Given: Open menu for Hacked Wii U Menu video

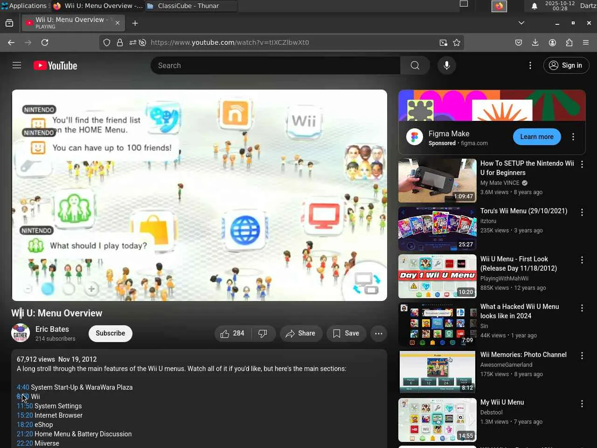Looking at the screenshot, I should pos(582,308).
